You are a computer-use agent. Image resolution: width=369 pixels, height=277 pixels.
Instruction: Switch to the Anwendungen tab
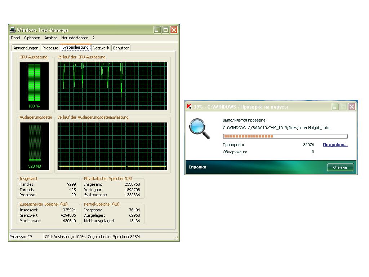(x=26, y=48)
